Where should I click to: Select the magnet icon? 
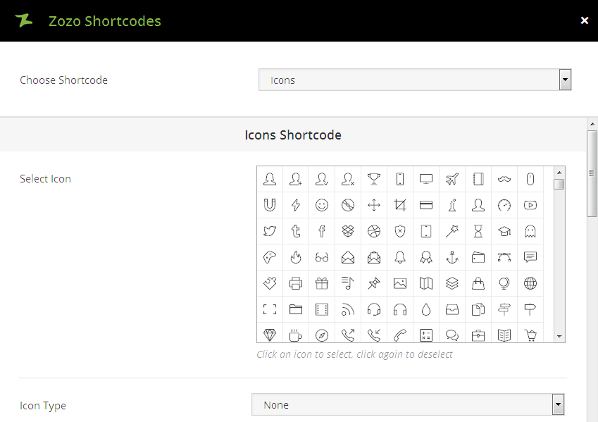[270, 205]
